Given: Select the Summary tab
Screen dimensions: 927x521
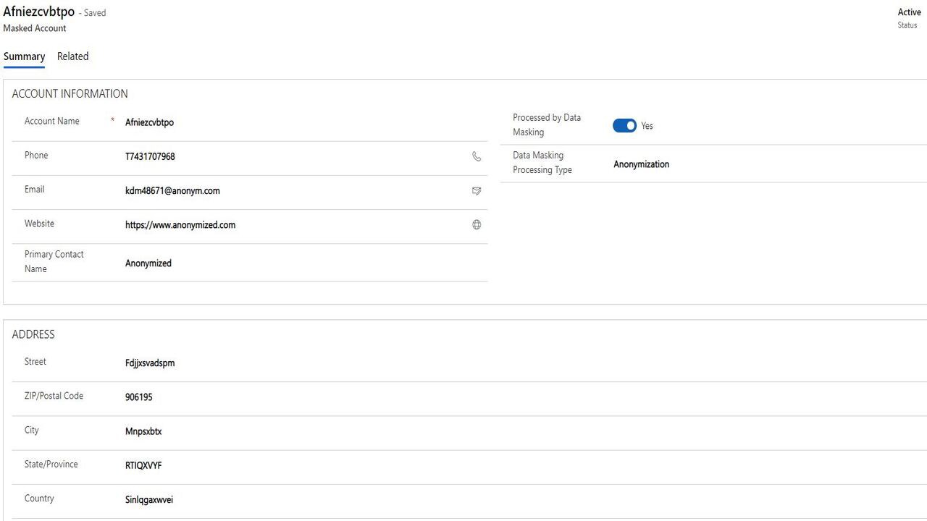Looking at the screenshot, I should pyautogui.click(x=24, y=56).
